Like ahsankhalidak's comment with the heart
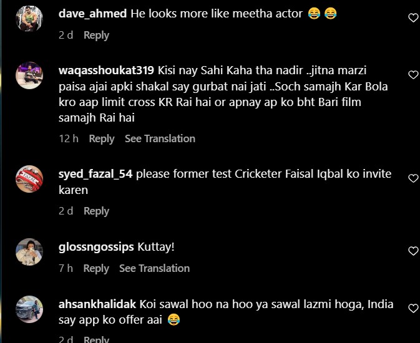This screenshot has width=420, height=343. tap(413, 308)
